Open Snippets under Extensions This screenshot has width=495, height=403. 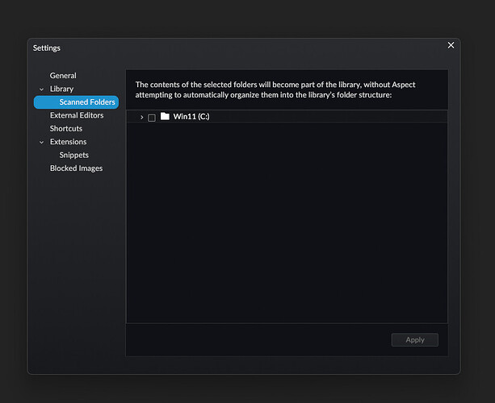74,155
